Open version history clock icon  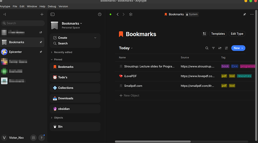click(100, 15)
